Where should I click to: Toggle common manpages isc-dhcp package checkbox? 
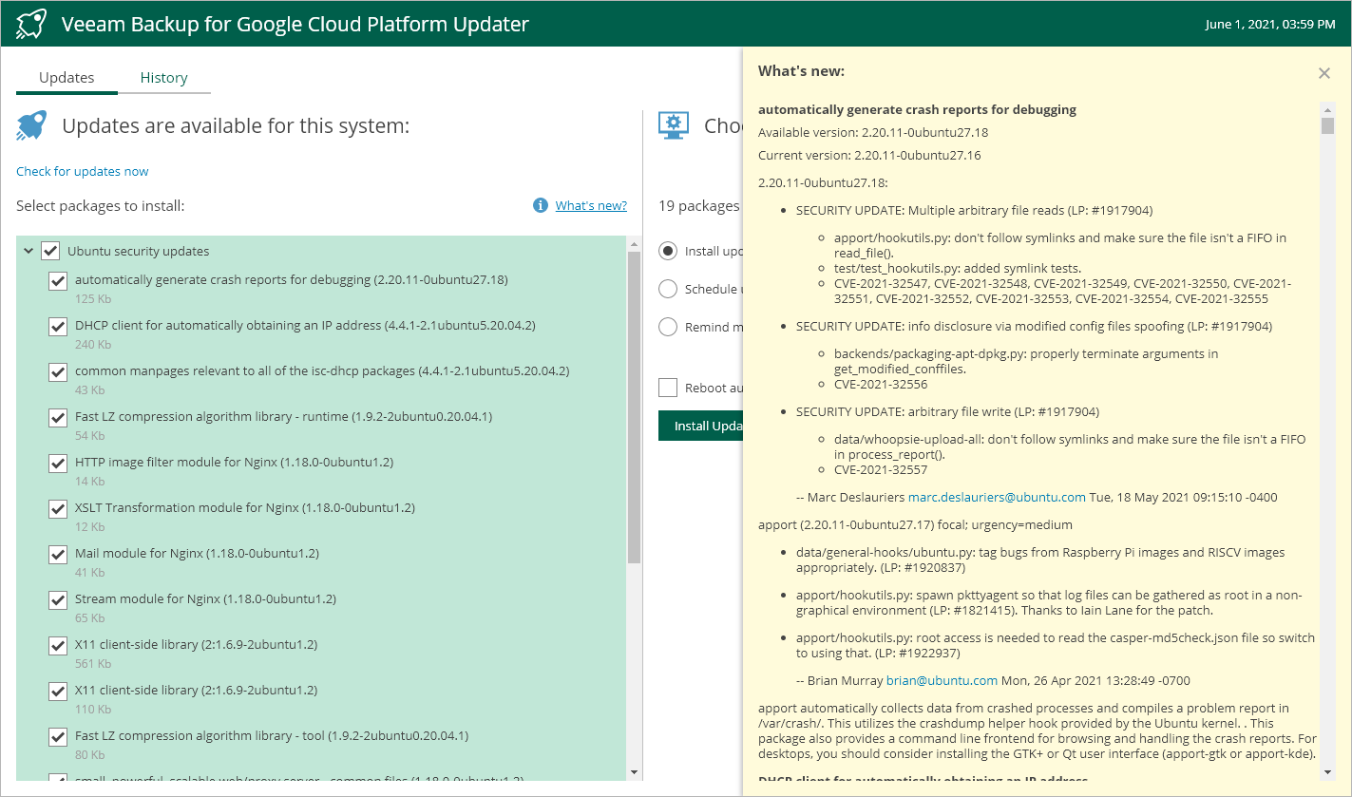click(58, 371)
